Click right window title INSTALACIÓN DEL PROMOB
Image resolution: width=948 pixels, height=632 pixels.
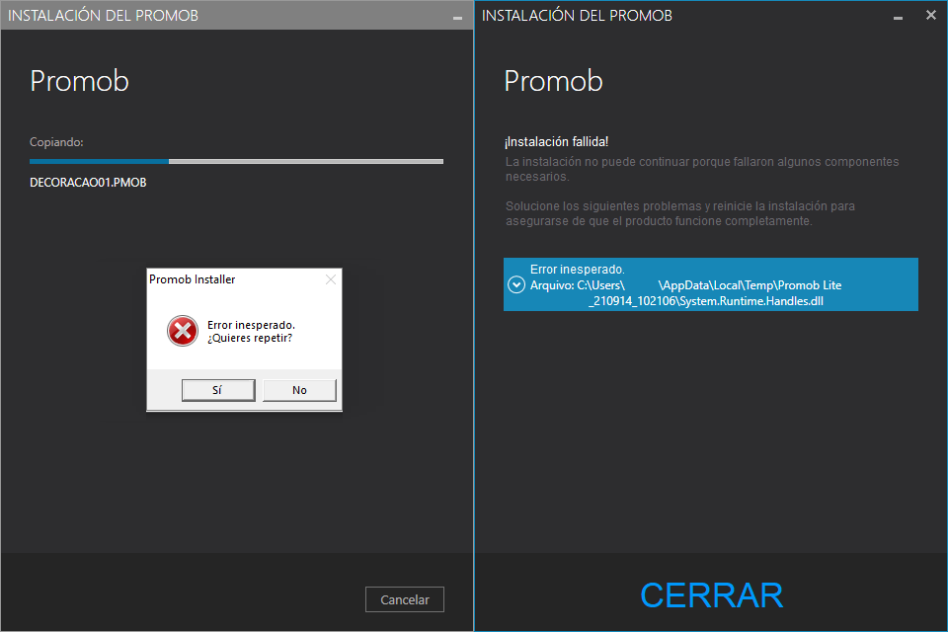578,16
